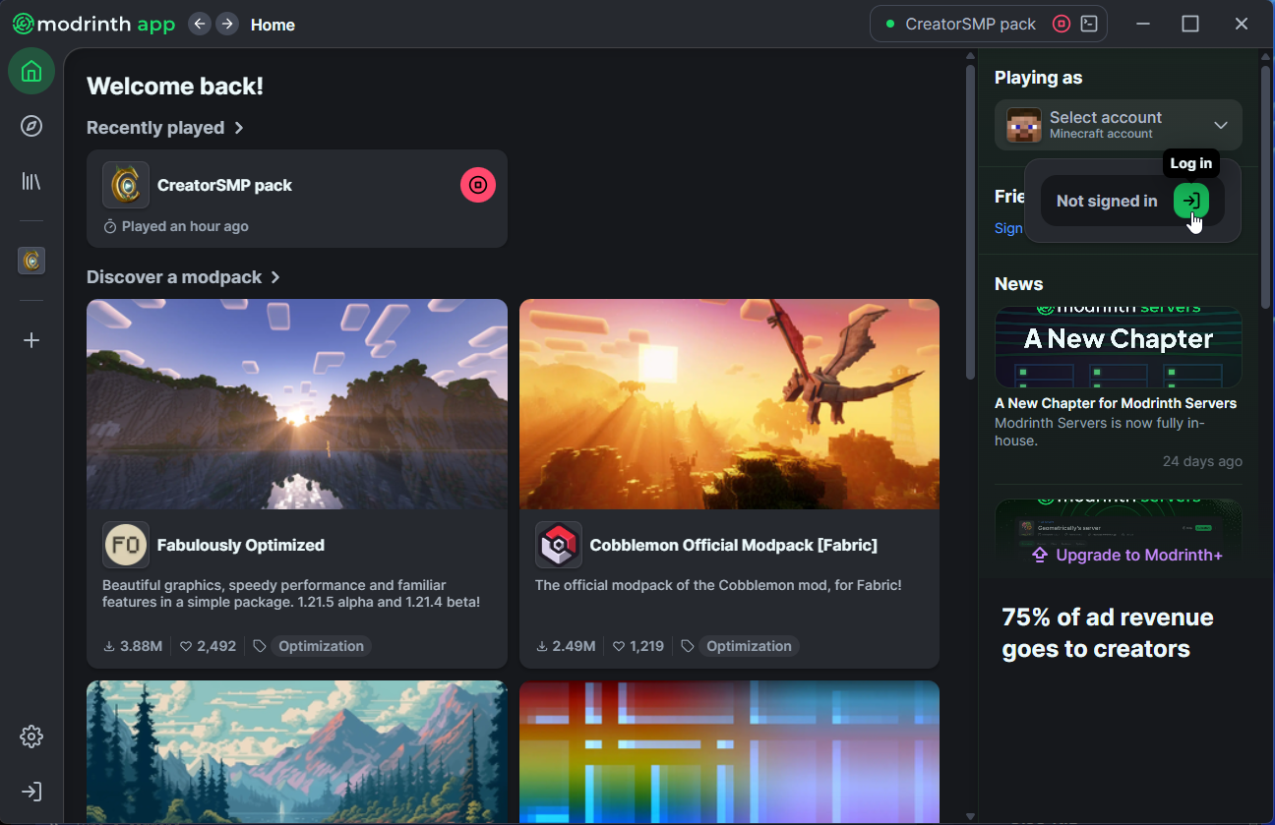The image size is (1275, 825).
Task: Click the sidebar sign-in arrow icon
Action: [x=31, y=792]
